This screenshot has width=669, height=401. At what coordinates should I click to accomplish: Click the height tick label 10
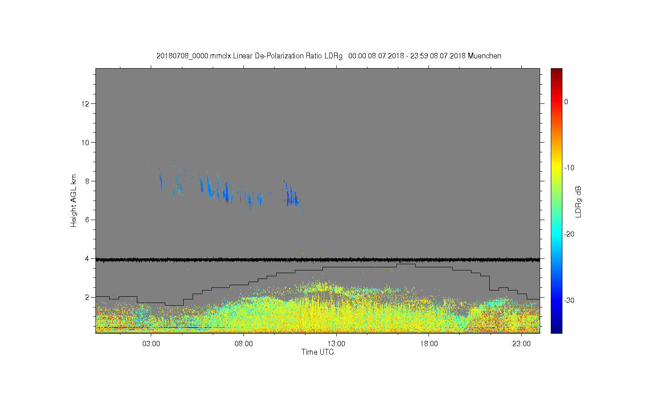pos(86,143)
